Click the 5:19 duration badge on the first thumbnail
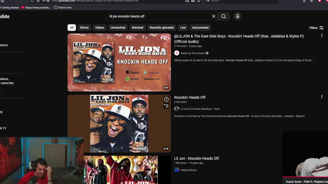This screenshot has height=184, width=328. (166, 88)
